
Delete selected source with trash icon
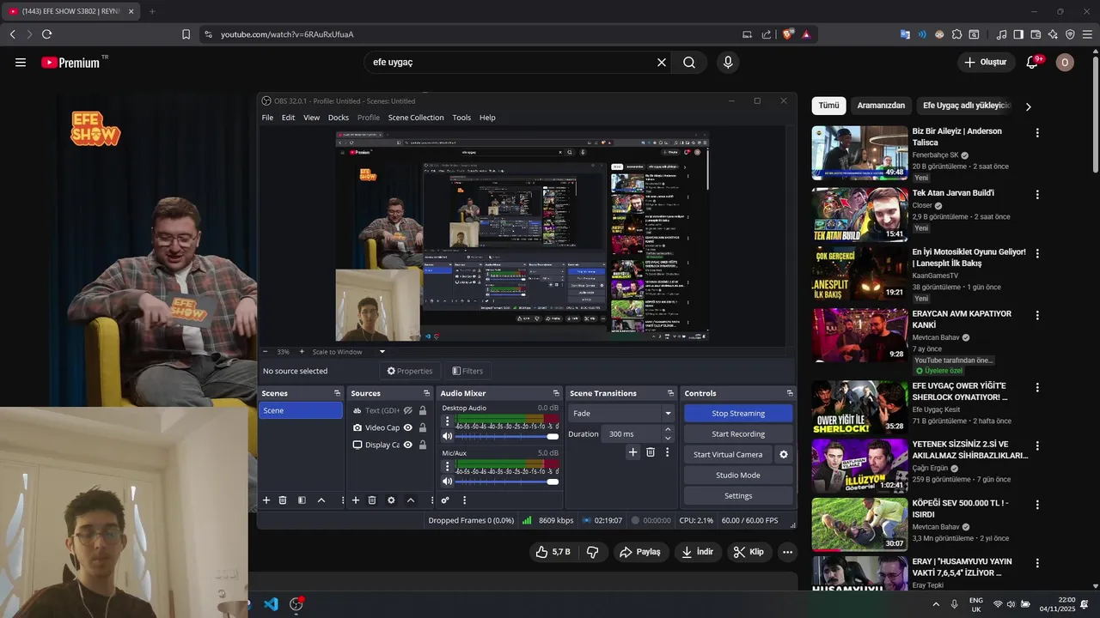click(x=372, y=500)
